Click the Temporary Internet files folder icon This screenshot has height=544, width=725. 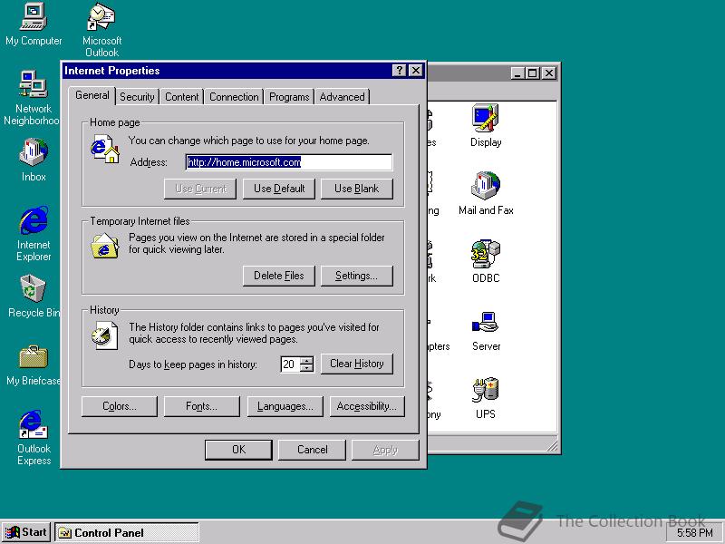click(x=105, y=245)
